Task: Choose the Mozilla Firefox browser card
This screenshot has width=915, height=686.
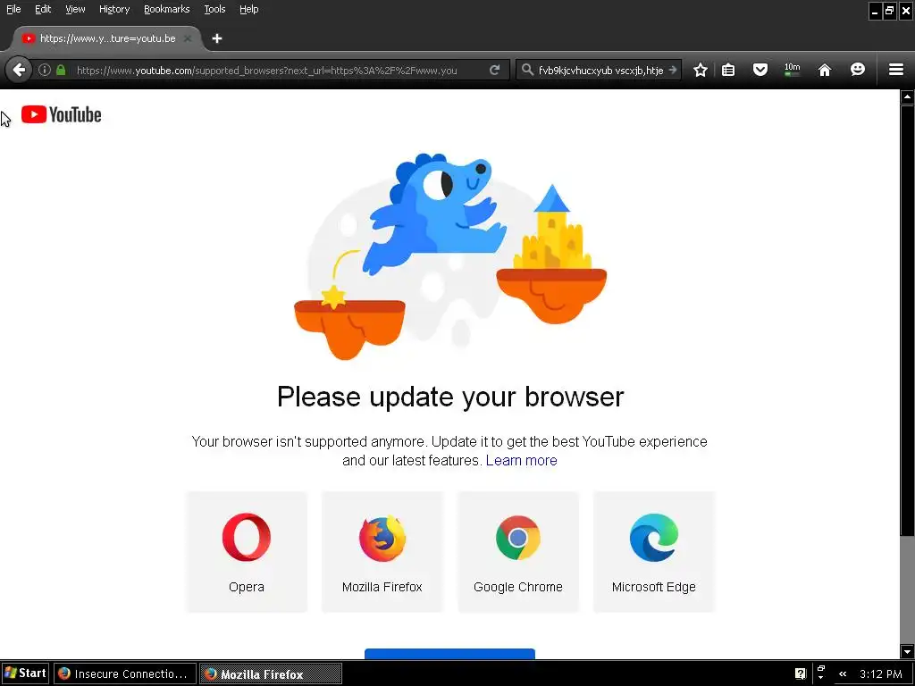Action: [x=382, y=552]
